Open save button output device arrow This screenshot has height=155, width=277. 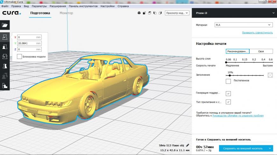(x=270, y=148)
